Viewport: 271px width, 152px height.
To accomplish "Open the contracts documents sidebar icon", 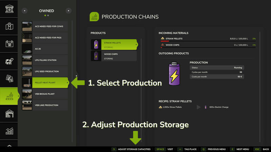I will point(9,79).
